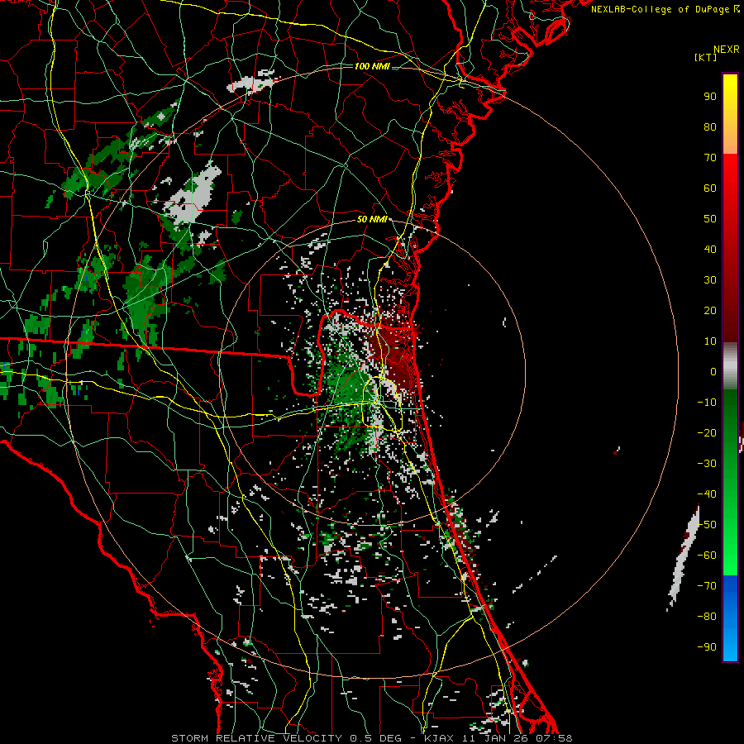Click the [KT] units label

pos(706,57)
